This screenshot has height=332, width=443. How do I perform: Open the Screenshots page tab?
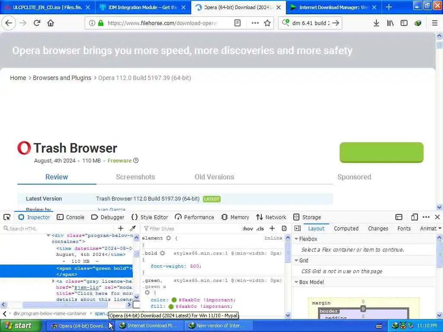(135, 177)
